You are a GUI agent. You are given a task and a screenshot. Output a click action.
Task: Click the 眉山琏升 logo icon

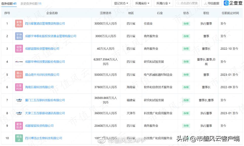[x=19, y=74]
